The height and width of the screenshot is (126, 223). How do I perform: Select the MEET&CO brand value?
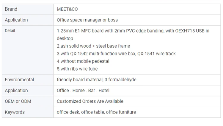tap(67, 9)
